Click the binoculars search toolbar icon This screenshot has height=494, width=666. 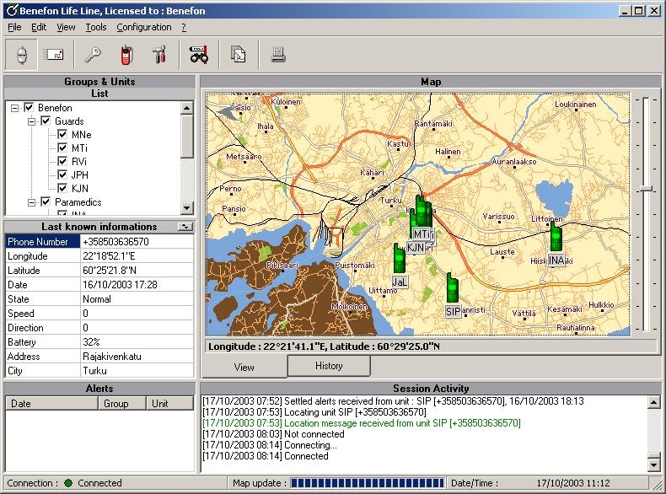pyautogui.click(x=199, y=55)
